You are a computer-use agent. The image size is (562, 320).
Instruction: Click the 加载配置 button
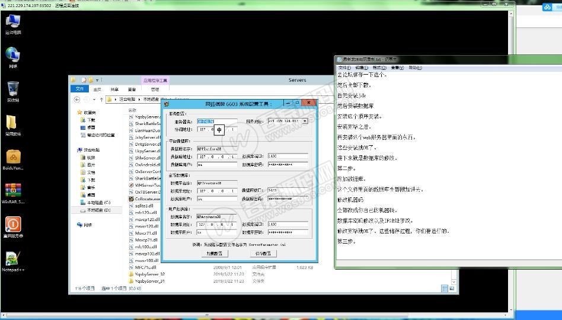[x=215, y=254]
